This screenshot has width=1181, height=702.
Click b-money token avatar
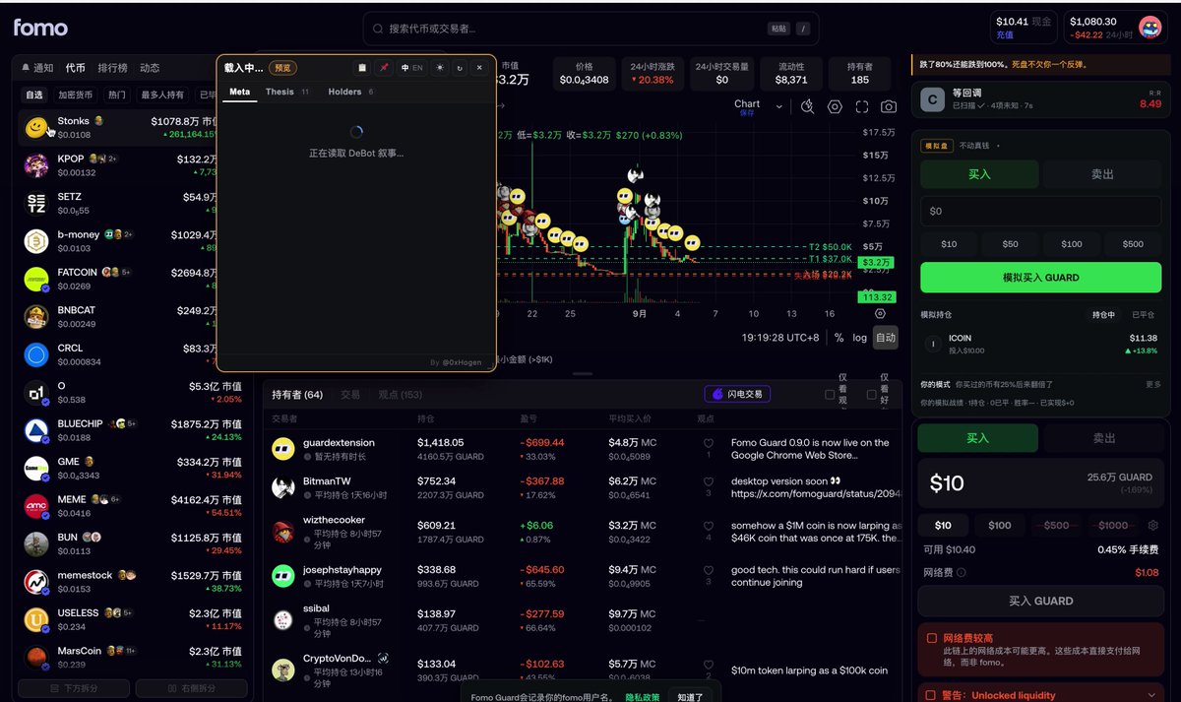[36, 241]
